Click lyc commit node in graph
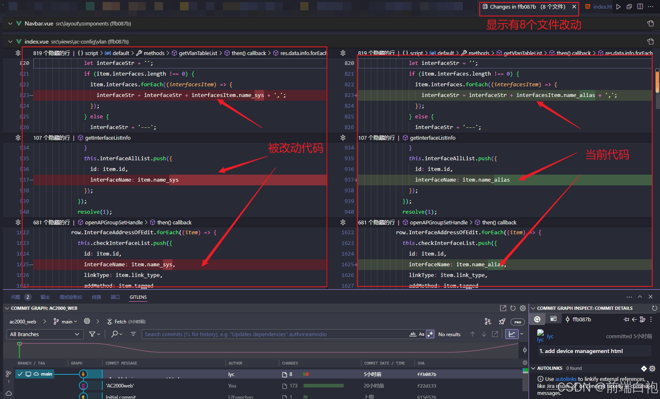This screenshot has height=399, width=660. [x=83, y=374]
